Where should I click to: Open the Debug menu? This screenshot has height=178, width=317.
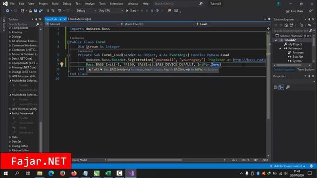[67, 3]
